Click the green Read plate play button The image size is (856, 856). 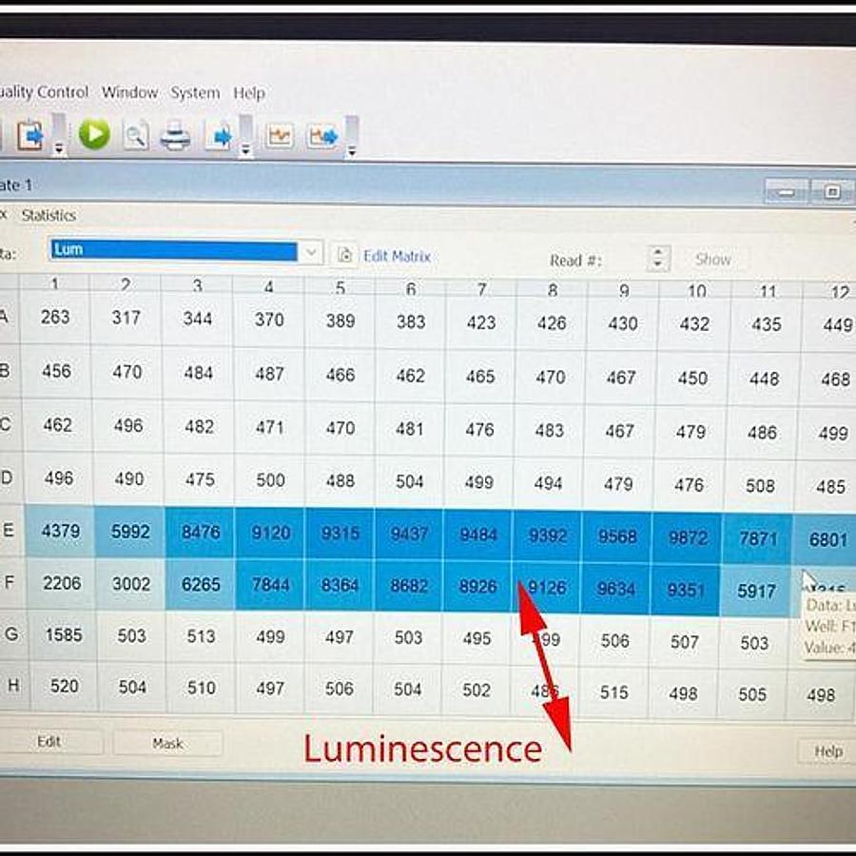coord(94,135)
